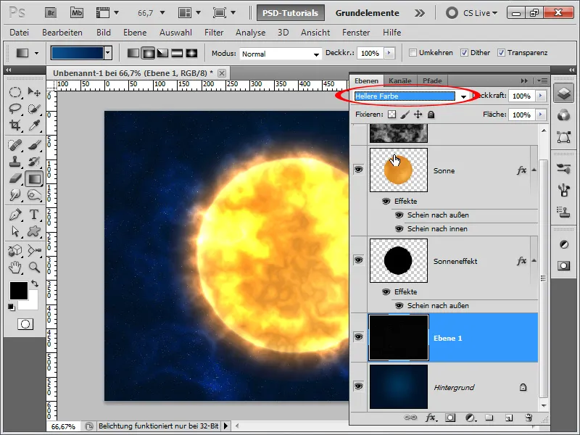This screenshot has width=580, height=435.
Task: Select the Hand tool
Action: click(x=14, y=267)
